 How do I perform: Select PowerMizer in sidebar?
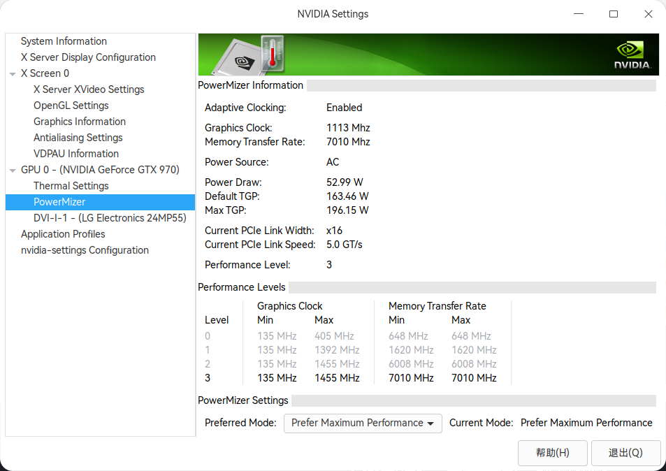[x=100, y=202]
